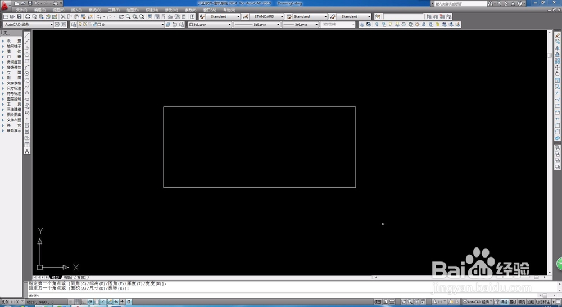Viewport: 562px width, 307px height.
Task: Click the vertical scrollbar of the drawing area
Action: pyautogui.click(x=550, y=152)
